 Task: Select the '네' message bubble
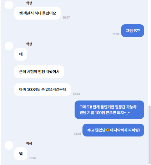pos(21,54)
